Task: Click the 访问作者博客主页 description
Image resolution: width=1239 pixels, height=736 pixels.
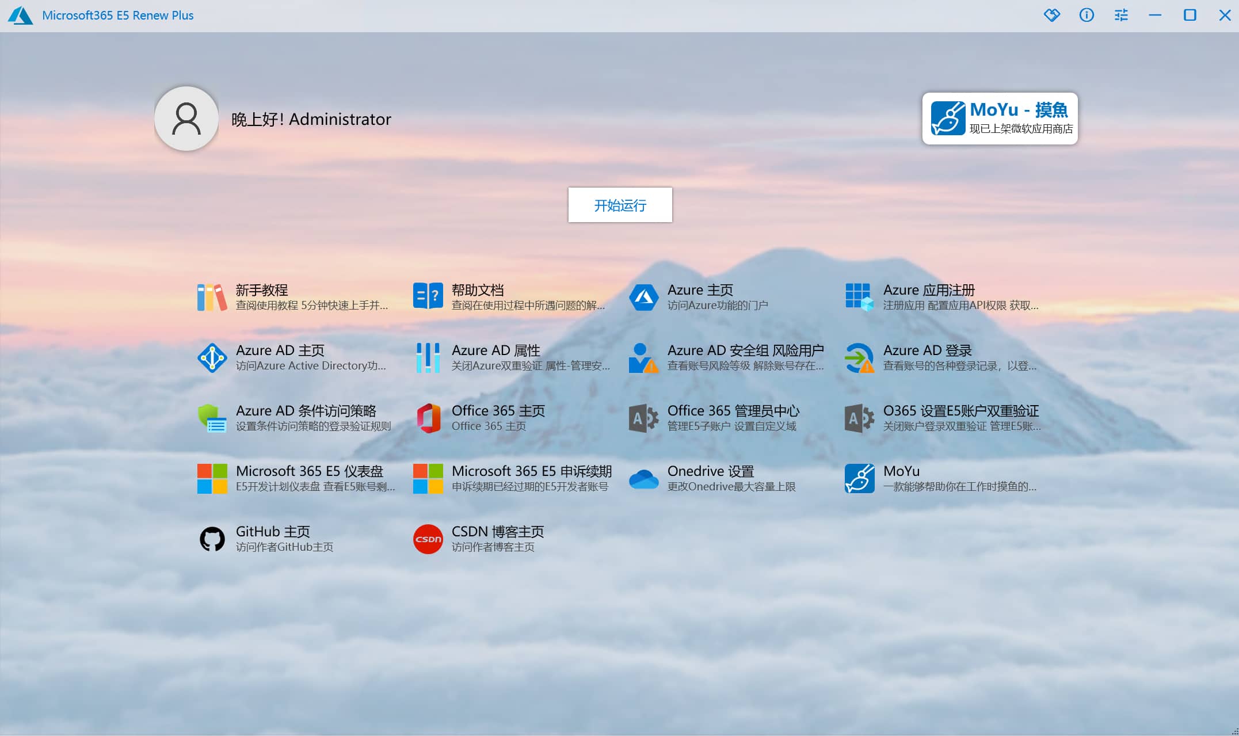Action: 493,547
